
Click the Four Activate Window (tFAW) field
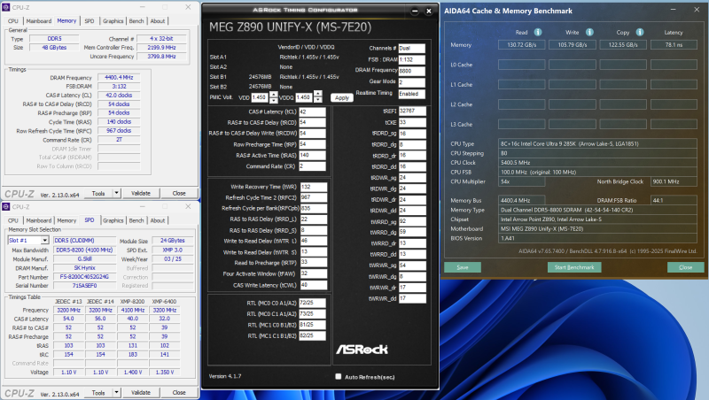tap(314, 273)
